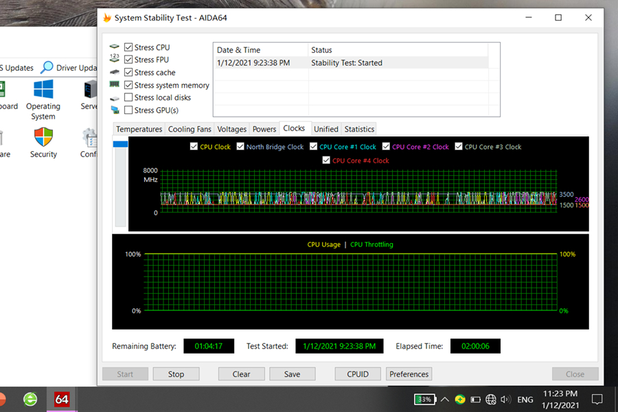Image resolution: width=618 pixels, height=412 pixels.
Task: Click the Driver Updates magnifier icon
Action: pos(47,67)
